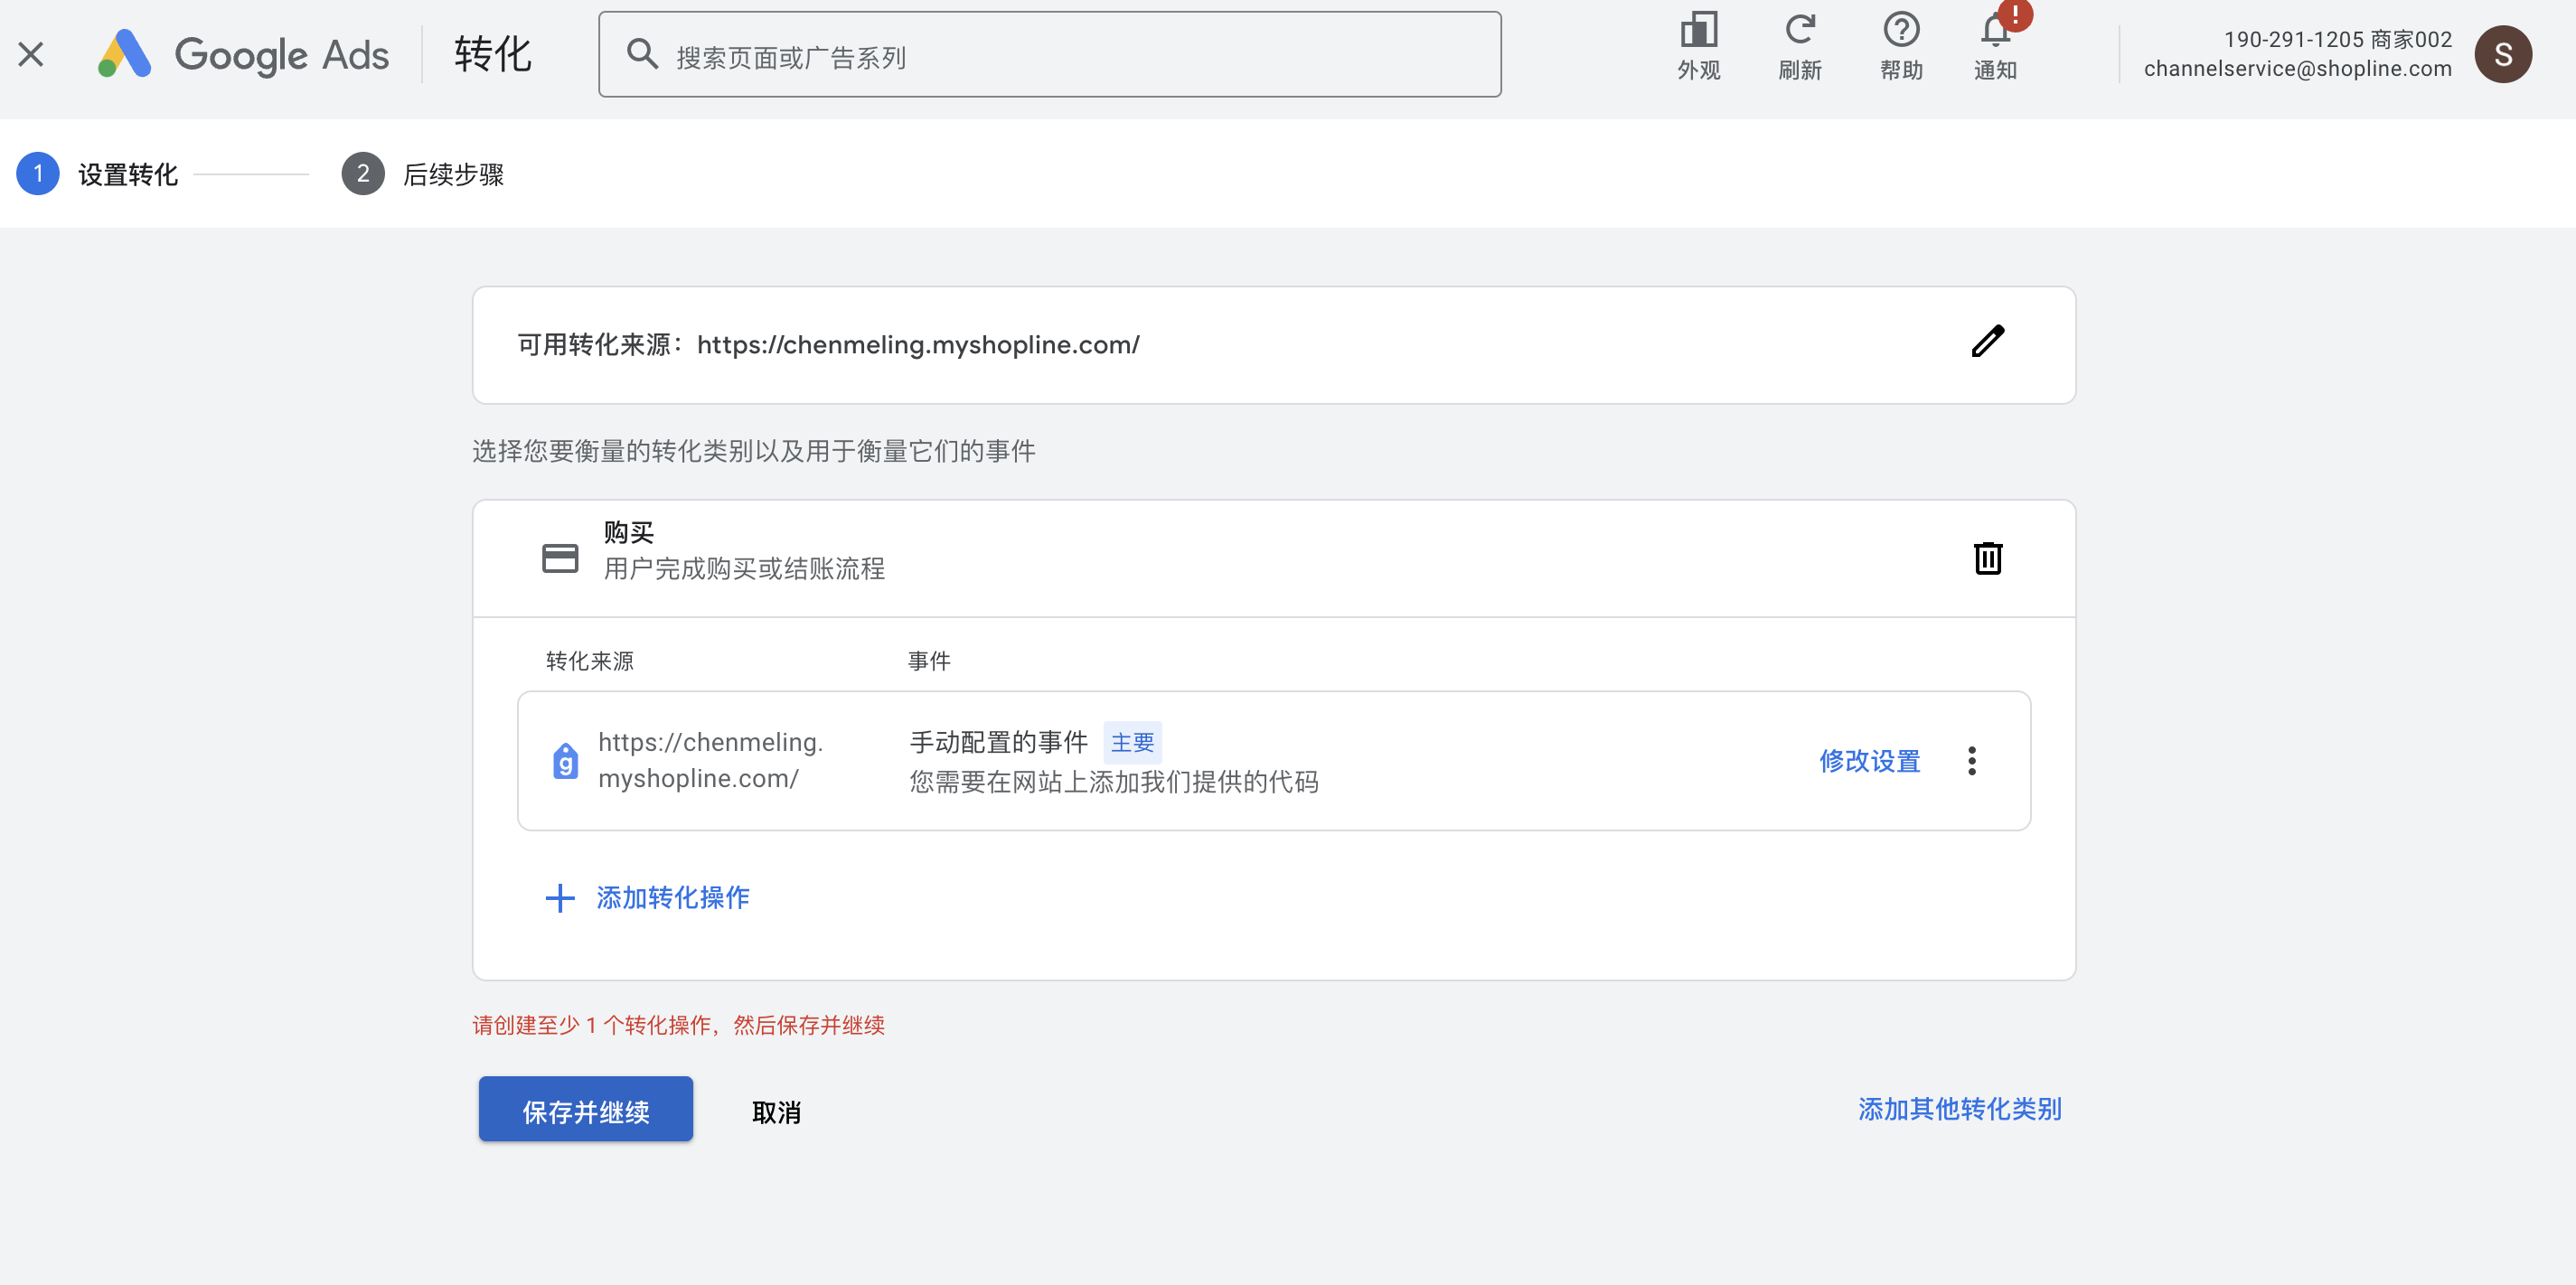Select step 2 后续步骤
The image size is (2576, 1285).
[x=423, y=174]
